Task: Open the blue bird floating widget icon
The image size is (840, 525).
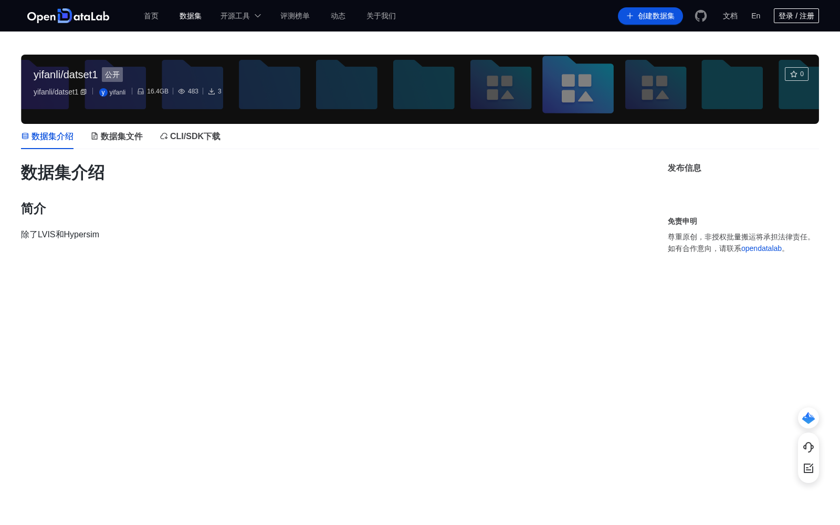Action: (808, 418)
